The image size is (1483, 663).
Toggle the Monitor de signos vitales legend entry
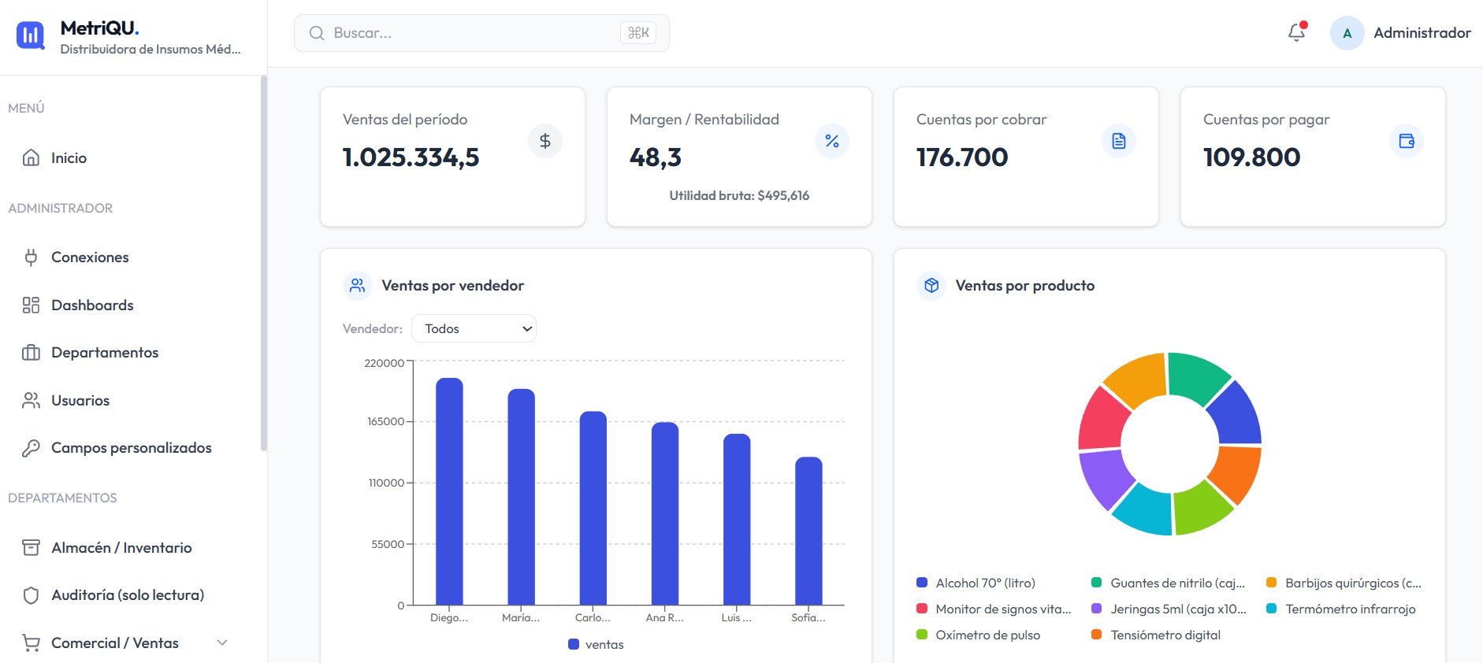994,609
